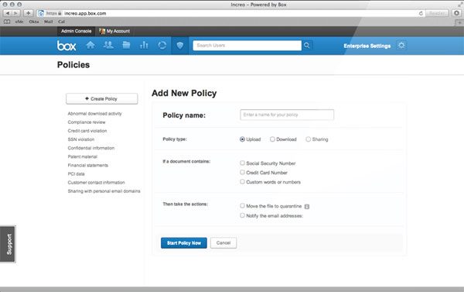Image resolution: width=464 pixels, height=292 pixels.
Task: Click the sync circular arrows icon
Action: pyautogui.click(x=162, y=46)
